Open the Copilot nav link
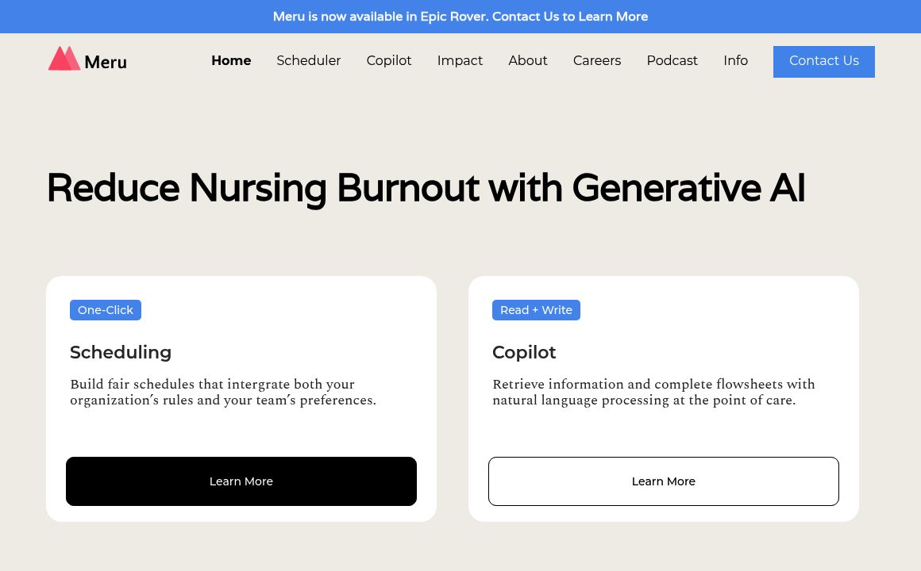 click(389, 61)
